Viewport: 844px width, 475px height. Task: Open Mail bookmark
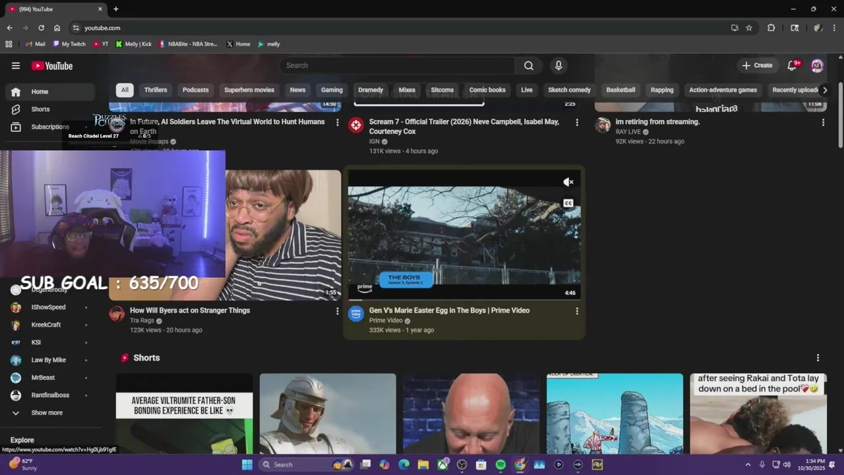36,44
